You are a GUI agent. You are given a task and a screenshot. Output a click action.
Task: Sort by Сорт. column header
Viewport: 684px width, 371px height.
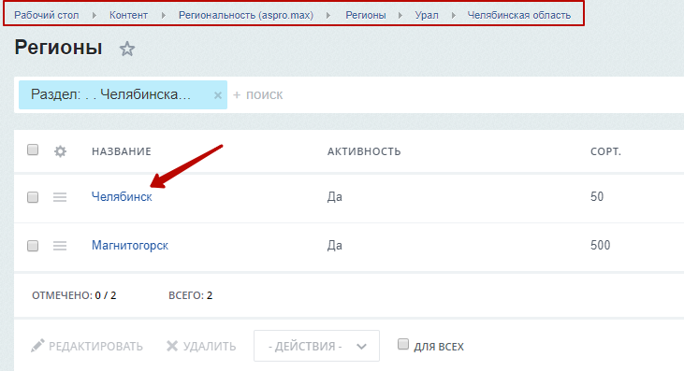click(x=605, y=151)
